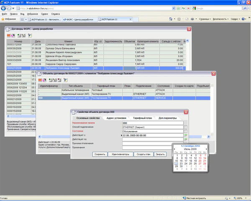Viewport: 251px width, 201px height.
Task: Open Способ подключения selection list
Action: [185, 127]
